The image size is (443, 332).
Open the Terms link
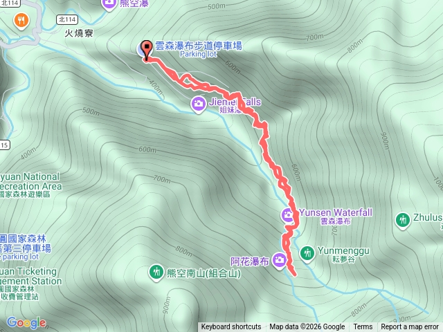[363, 327]
